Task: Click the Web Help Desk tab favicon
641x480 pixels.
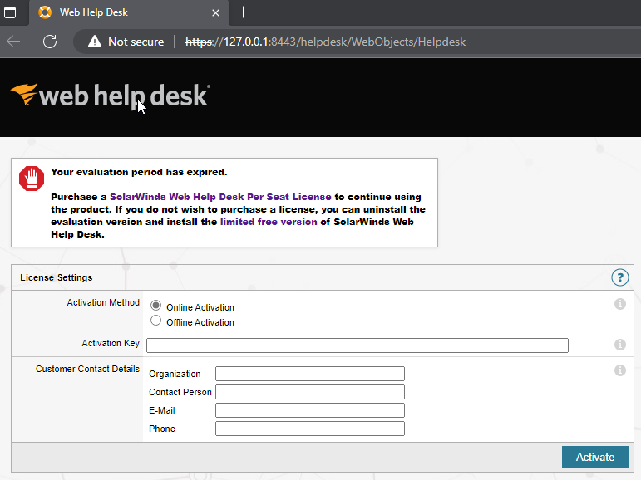Action: (x=45, y=12)
